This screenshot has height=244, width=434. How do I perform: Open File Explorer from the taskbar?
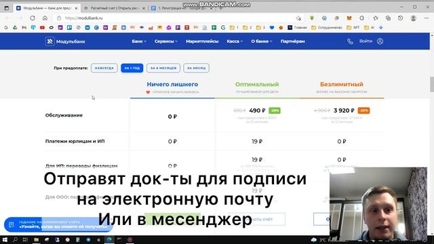point(36,239)
